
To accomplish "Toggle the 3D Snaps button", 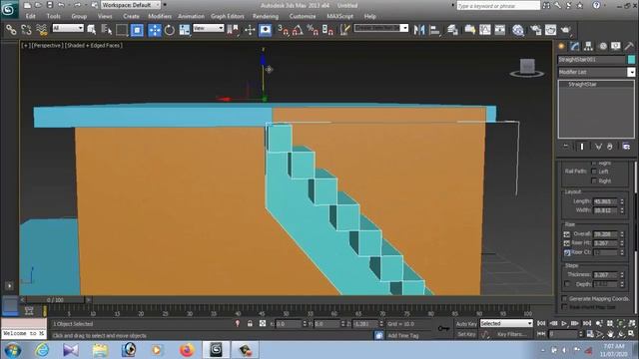I will tap(283, 30).
